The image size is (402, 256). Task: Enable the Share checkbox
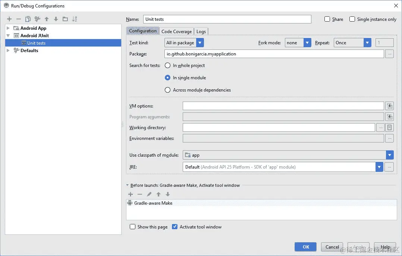click(x=327, y=19)
